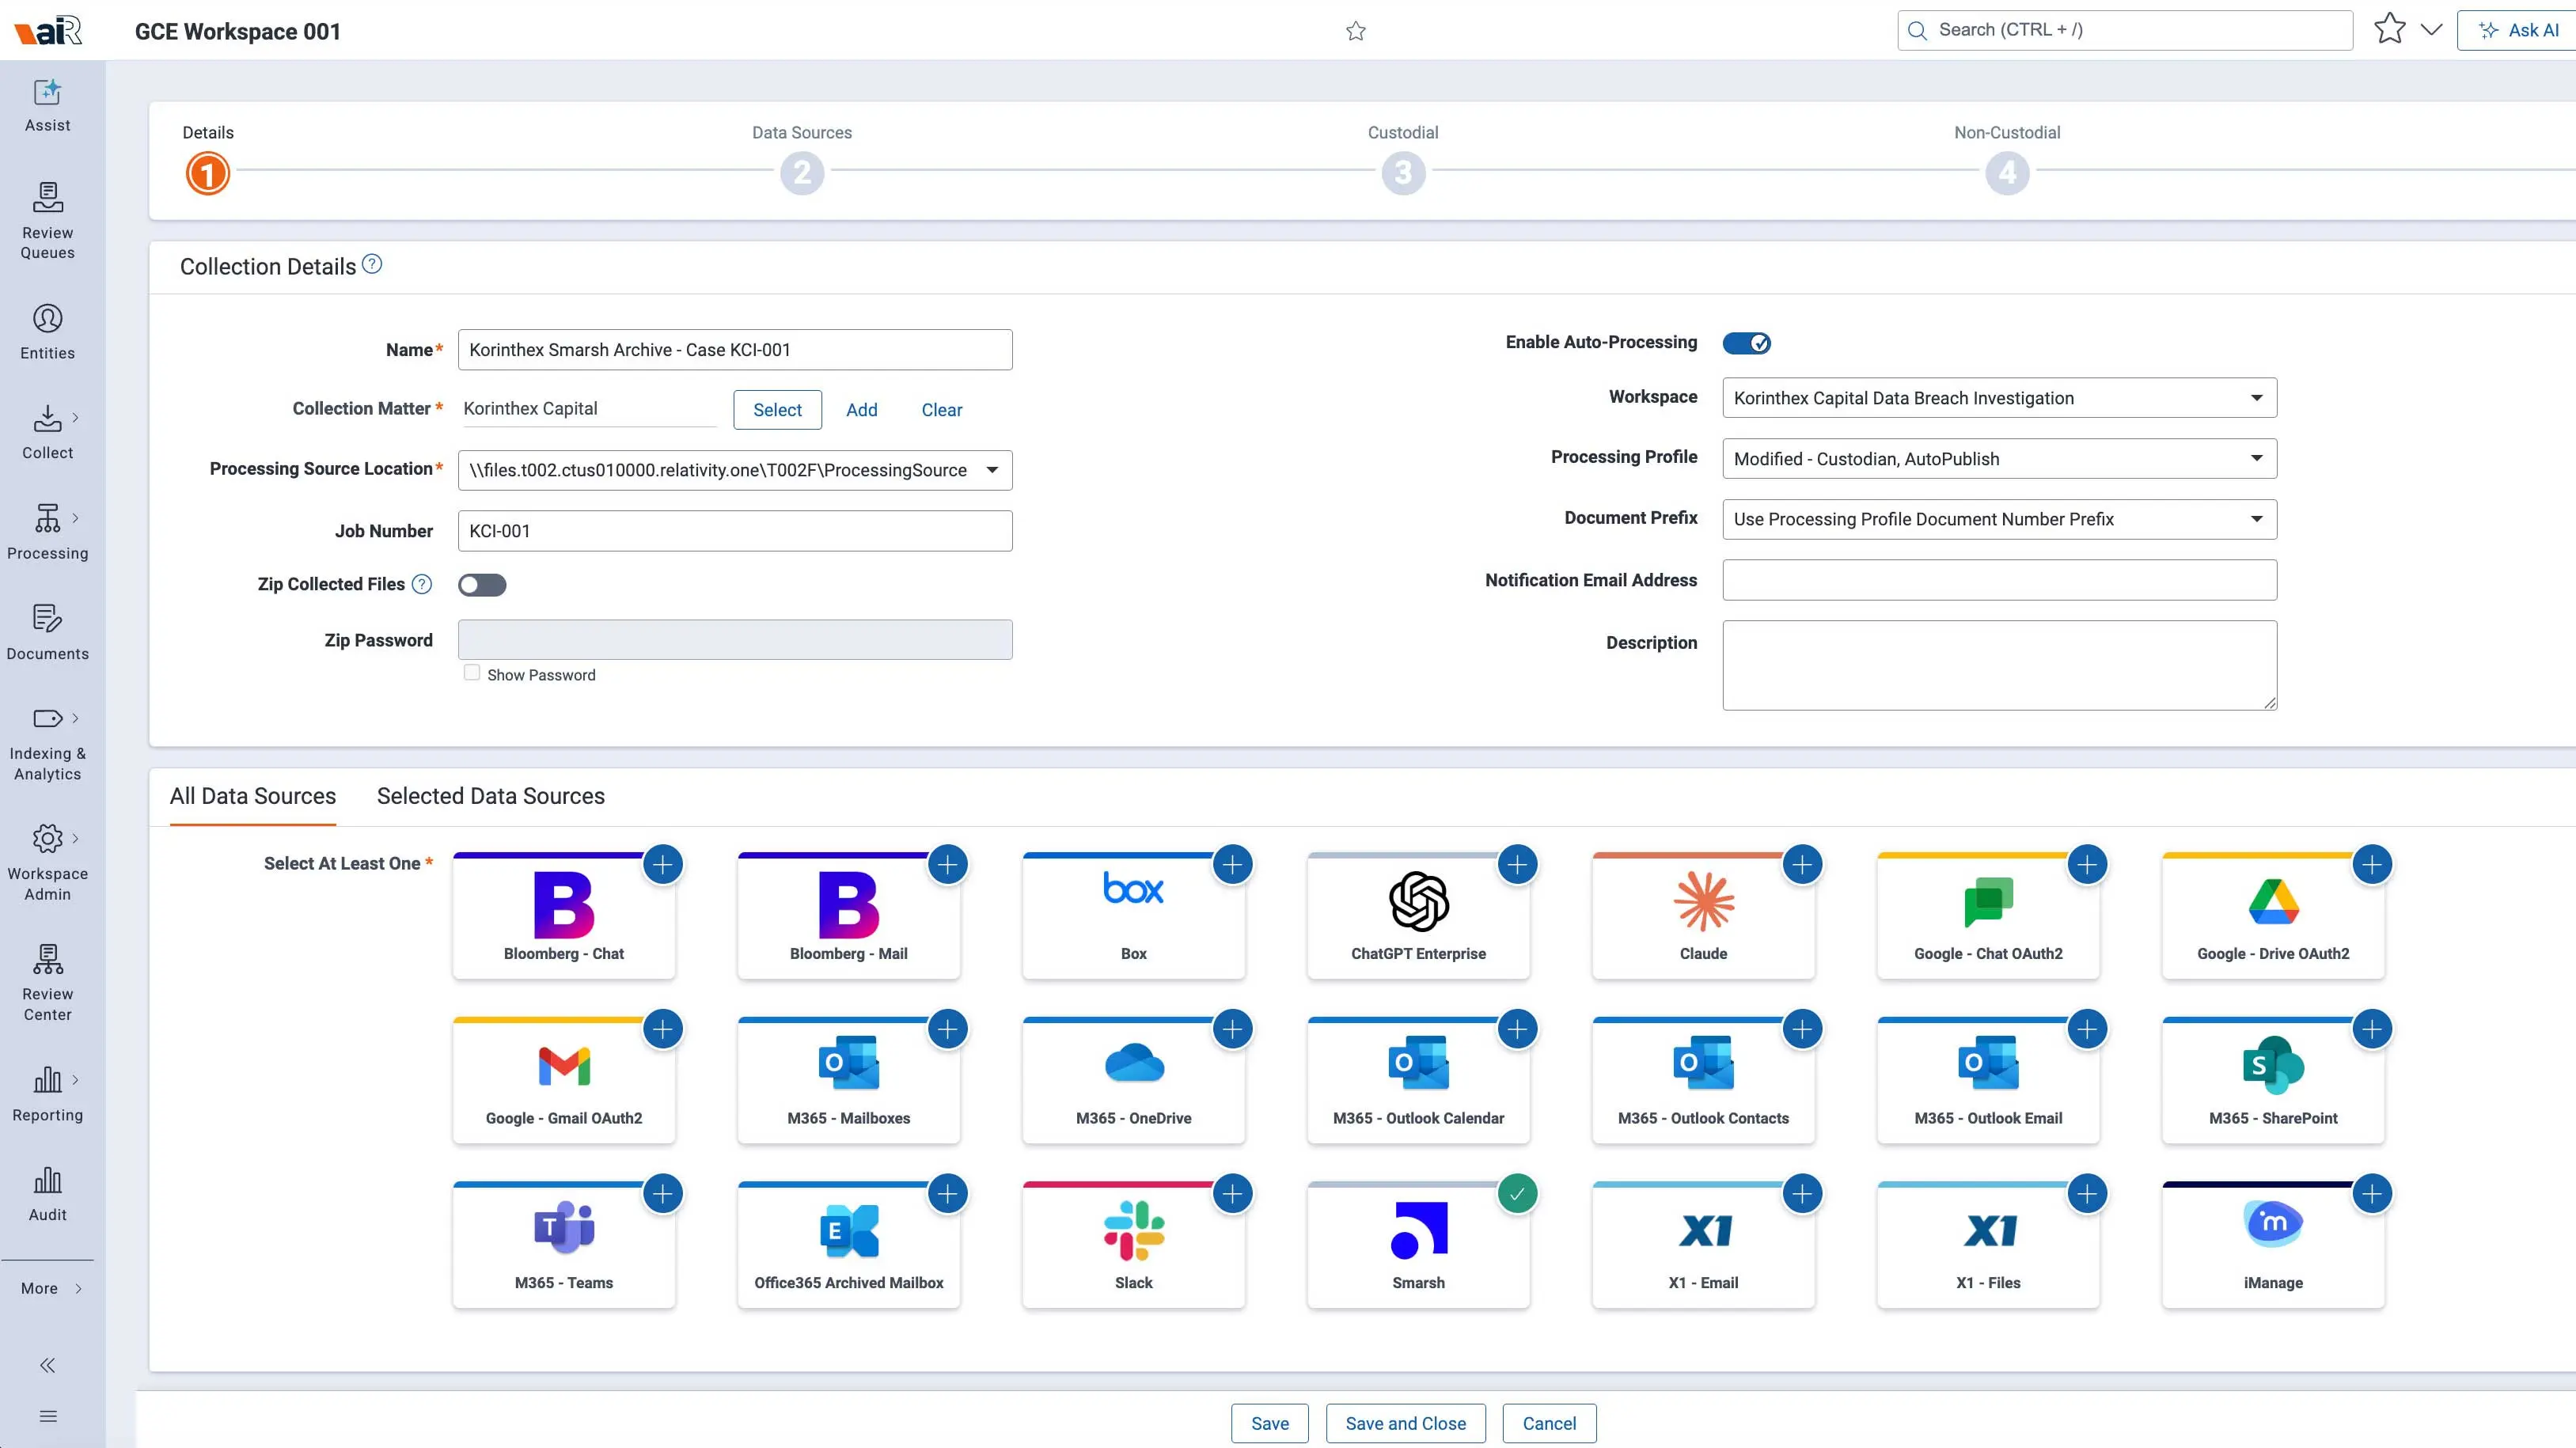The image size is (2576, 1448).
Task: Open the Zip Collected Files help icon
Action: (x=422, y=584)
